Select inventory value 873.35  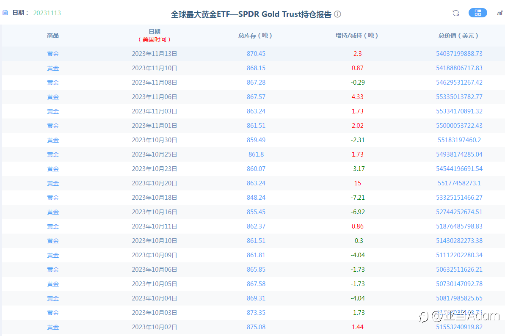tap(256, 312)
